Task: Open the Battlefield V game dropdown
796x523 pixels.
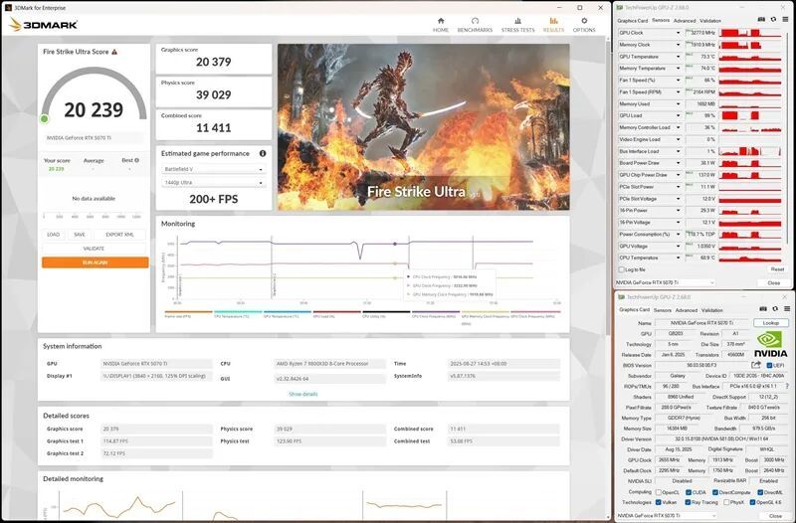Action: 215,169
